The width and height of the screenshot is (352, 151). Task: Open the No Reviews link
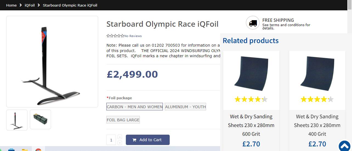(133, 36)
